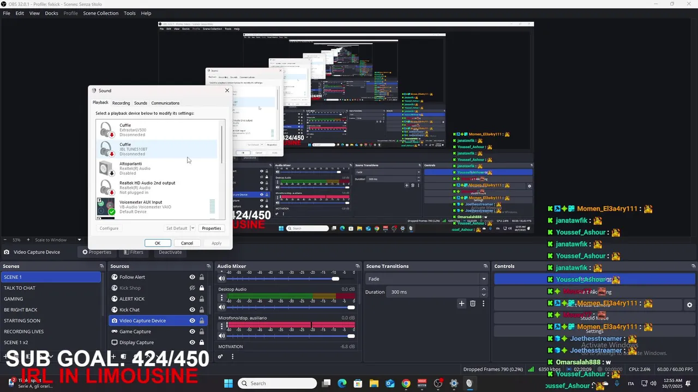
Task: Open the Docks menu
Action: 51,13
